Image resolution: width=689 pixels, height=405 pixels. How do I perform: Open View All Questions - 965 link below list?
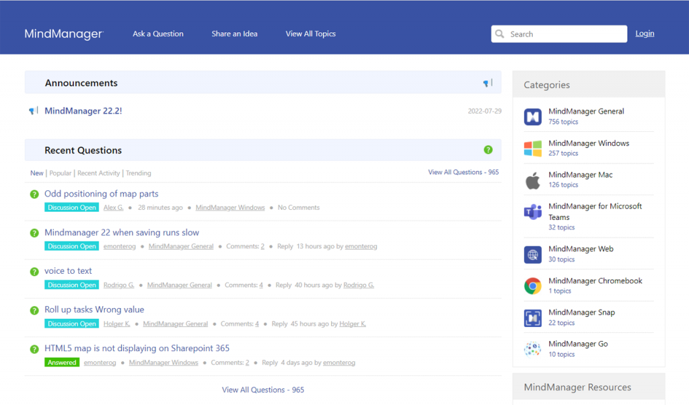(263, 390)
